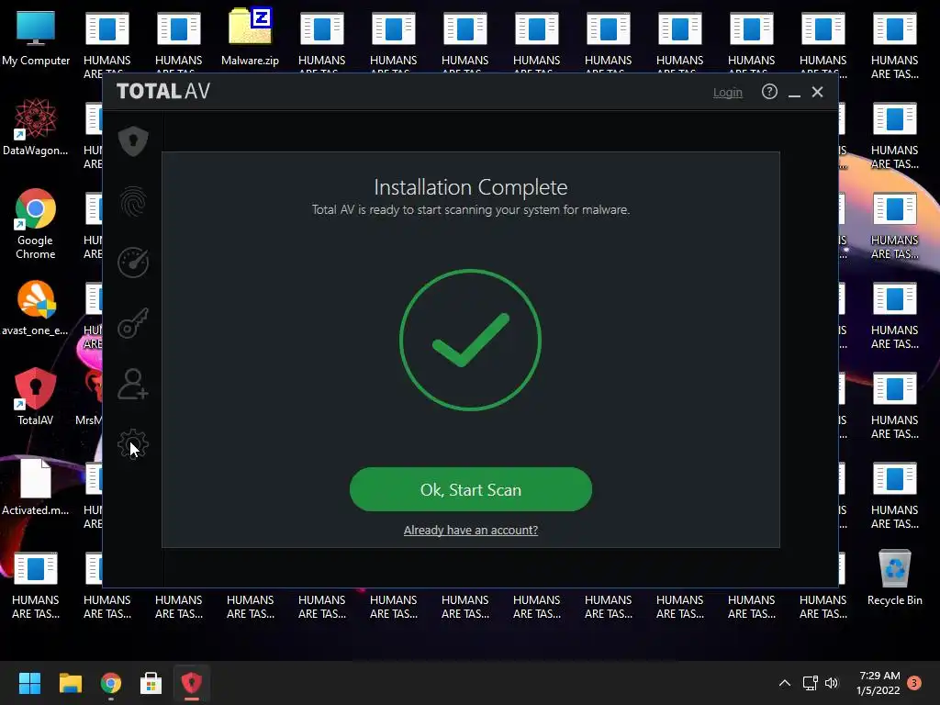The width and height of the screenshot is (940, 705).
Task: Click Already have an account link
Action: pyautogui.click(x=471, y=530)
